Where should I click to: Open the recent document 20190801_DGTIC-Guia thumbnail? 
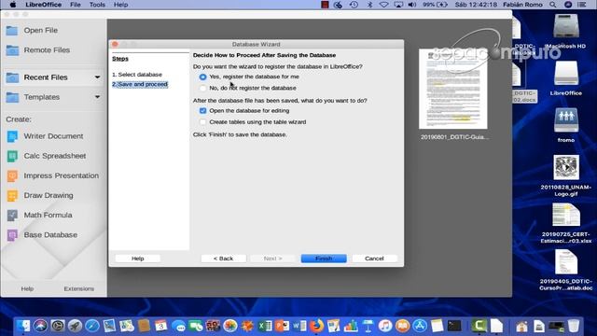coord(453,89)
